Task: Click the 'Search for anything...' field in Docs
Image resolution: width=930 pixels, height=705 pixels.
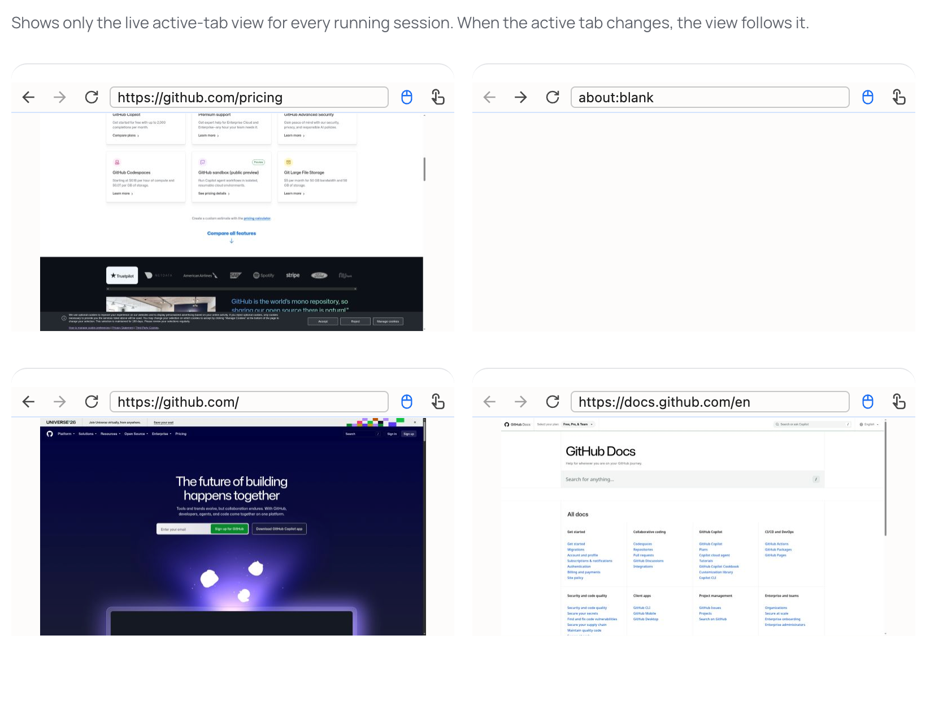Action: click(693, 479)
